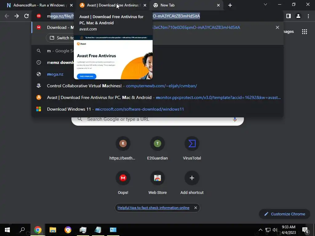The image size is (315, 236).
Task: Open the network status tray icon
Action: (x=268, y=230)
